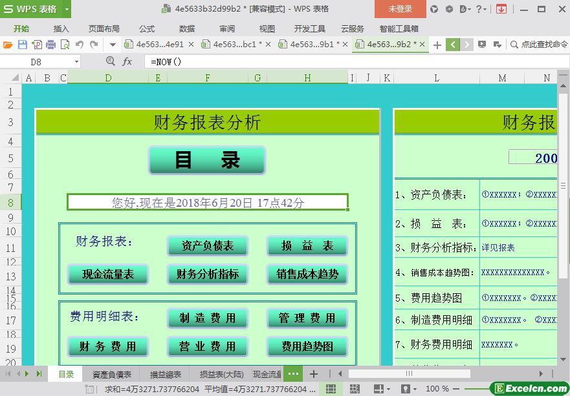Add a new sheet with plus icon

314,374
